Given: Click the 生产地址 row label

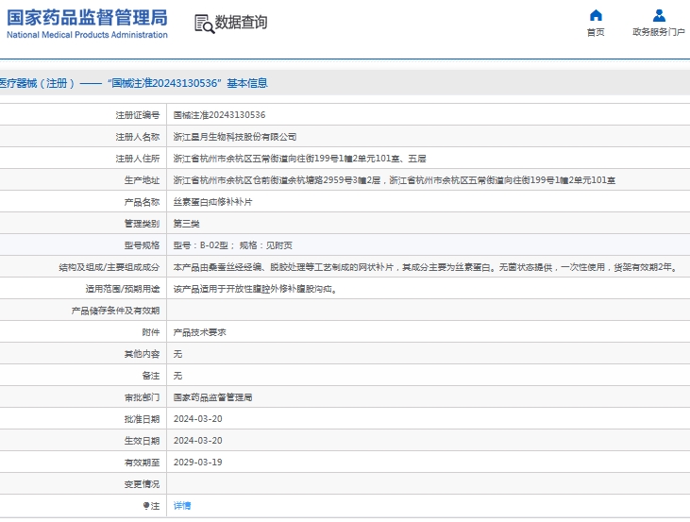Looking at the screenshot, I should (142, 180).
